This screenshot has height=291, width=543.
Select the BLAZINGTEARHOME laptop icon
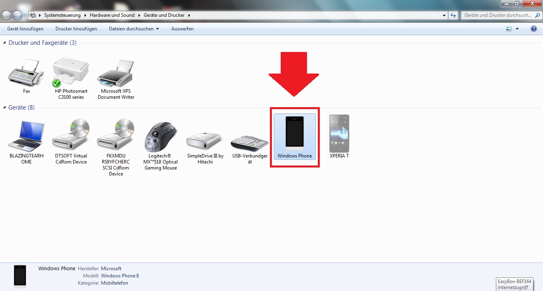(x=26, y=136)
